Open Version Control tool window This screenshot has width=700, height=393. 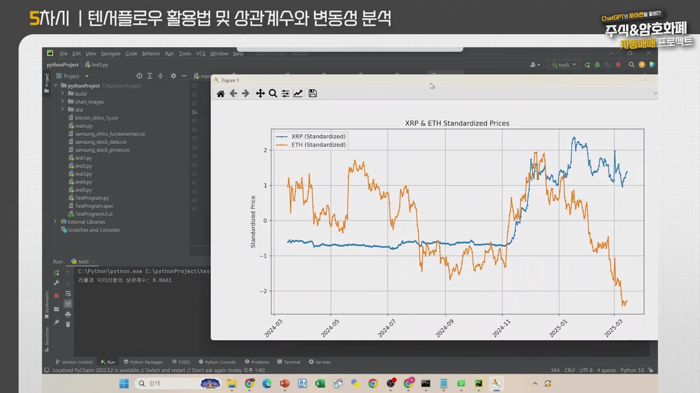[74, 362]
